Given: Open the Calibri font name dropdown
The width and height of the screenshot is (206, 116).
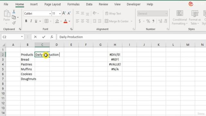Looking at the screenshot, I should pos(50,14).
